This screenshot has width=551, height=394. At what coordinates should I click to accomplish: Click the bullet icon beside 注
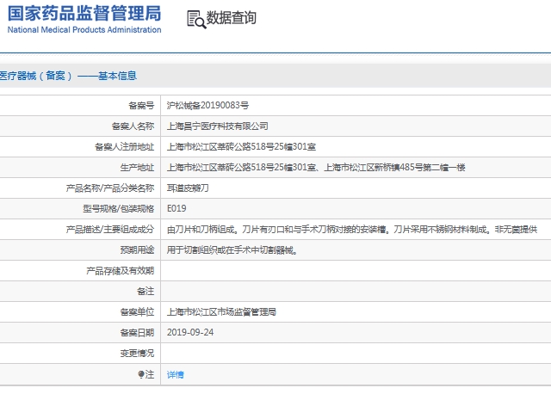pos(141,374)
